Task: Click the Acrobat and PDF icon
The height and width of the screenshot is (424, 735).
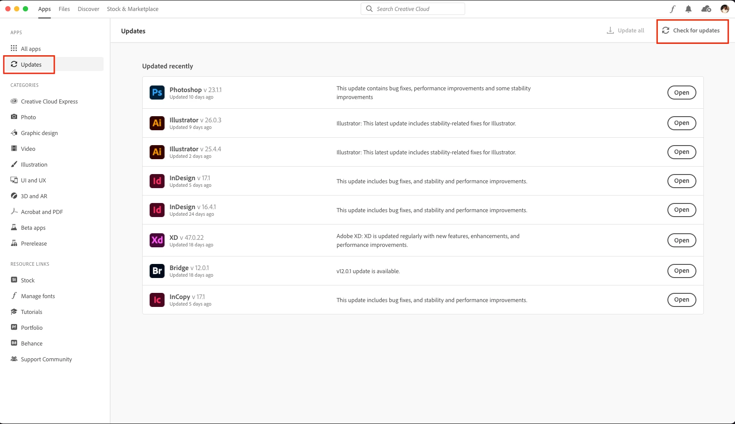Action: point(14,211)
